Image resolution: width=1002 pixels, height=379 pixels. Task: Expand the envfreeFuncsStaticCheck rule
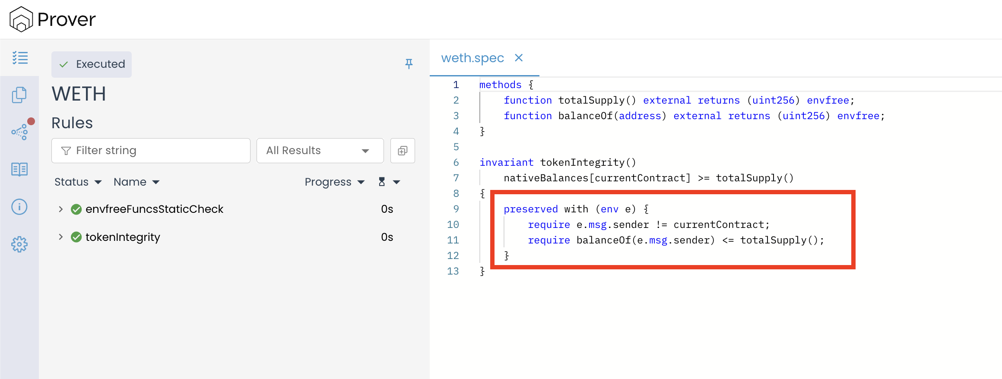point(61,209)
